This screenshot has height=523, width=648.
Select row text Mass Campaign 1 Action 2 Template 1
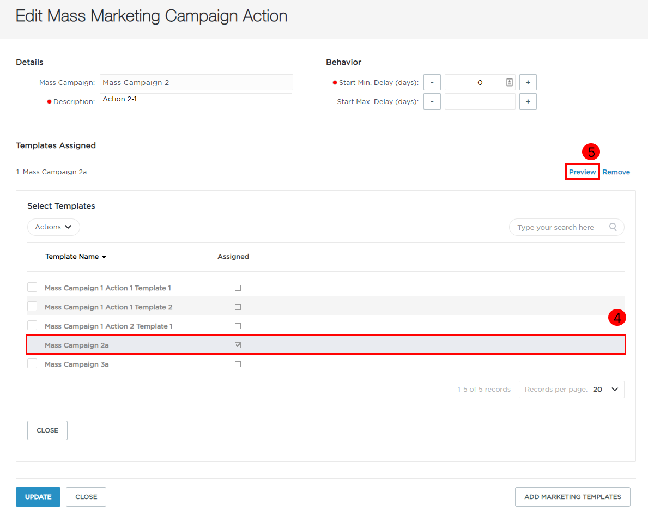click(108, 326)
